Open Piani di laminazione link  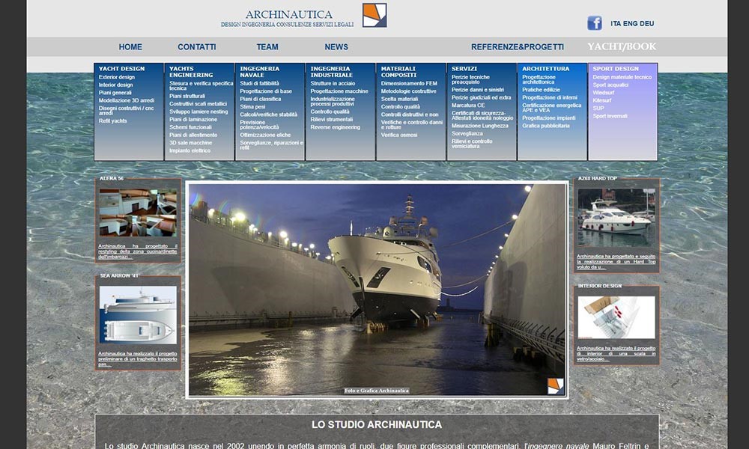click(193, 119)
